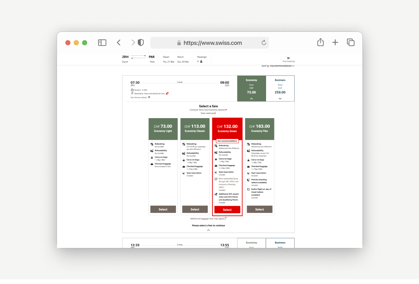Click the Rebooking icon in Economy Light
This screenshot has height=284, width=419.
(152, 144)
